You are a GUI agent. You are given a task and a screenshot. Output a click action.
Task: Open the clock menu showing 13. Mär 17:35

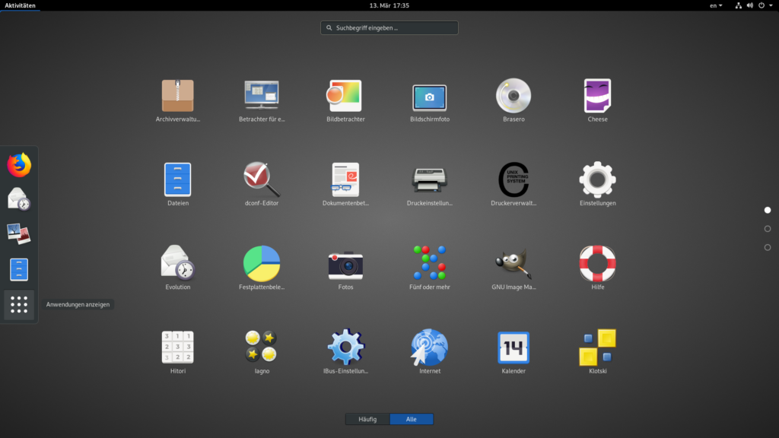coord(389,5)
